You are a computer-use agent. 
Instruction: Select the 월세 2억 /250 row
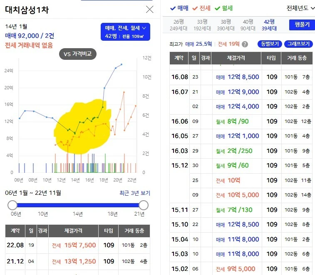click(241, 151)
